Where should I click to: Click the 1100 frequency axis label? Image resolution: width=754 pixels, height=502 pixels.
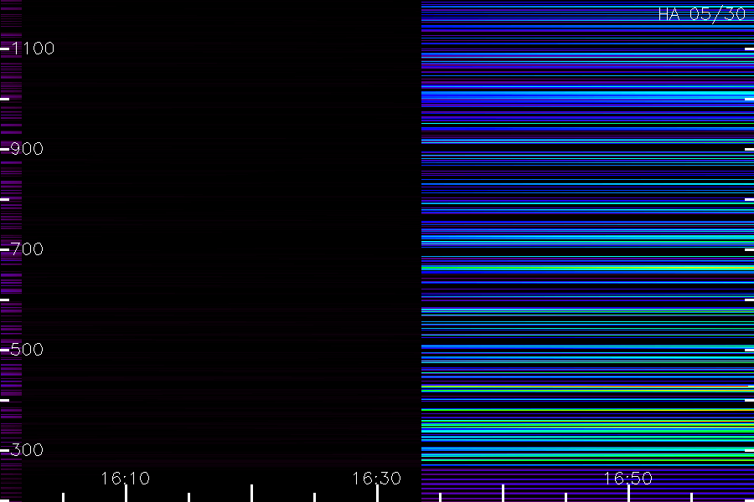point(34,49)
